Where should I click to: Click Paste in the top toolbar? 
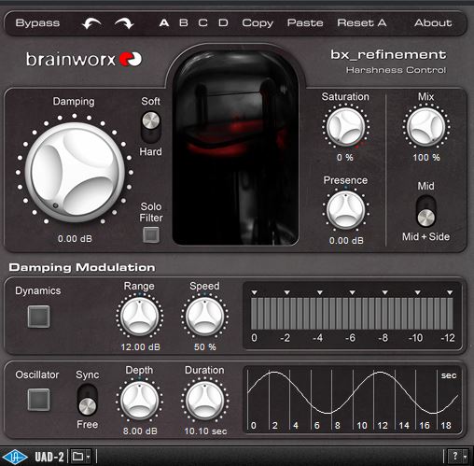pos(305,23)
